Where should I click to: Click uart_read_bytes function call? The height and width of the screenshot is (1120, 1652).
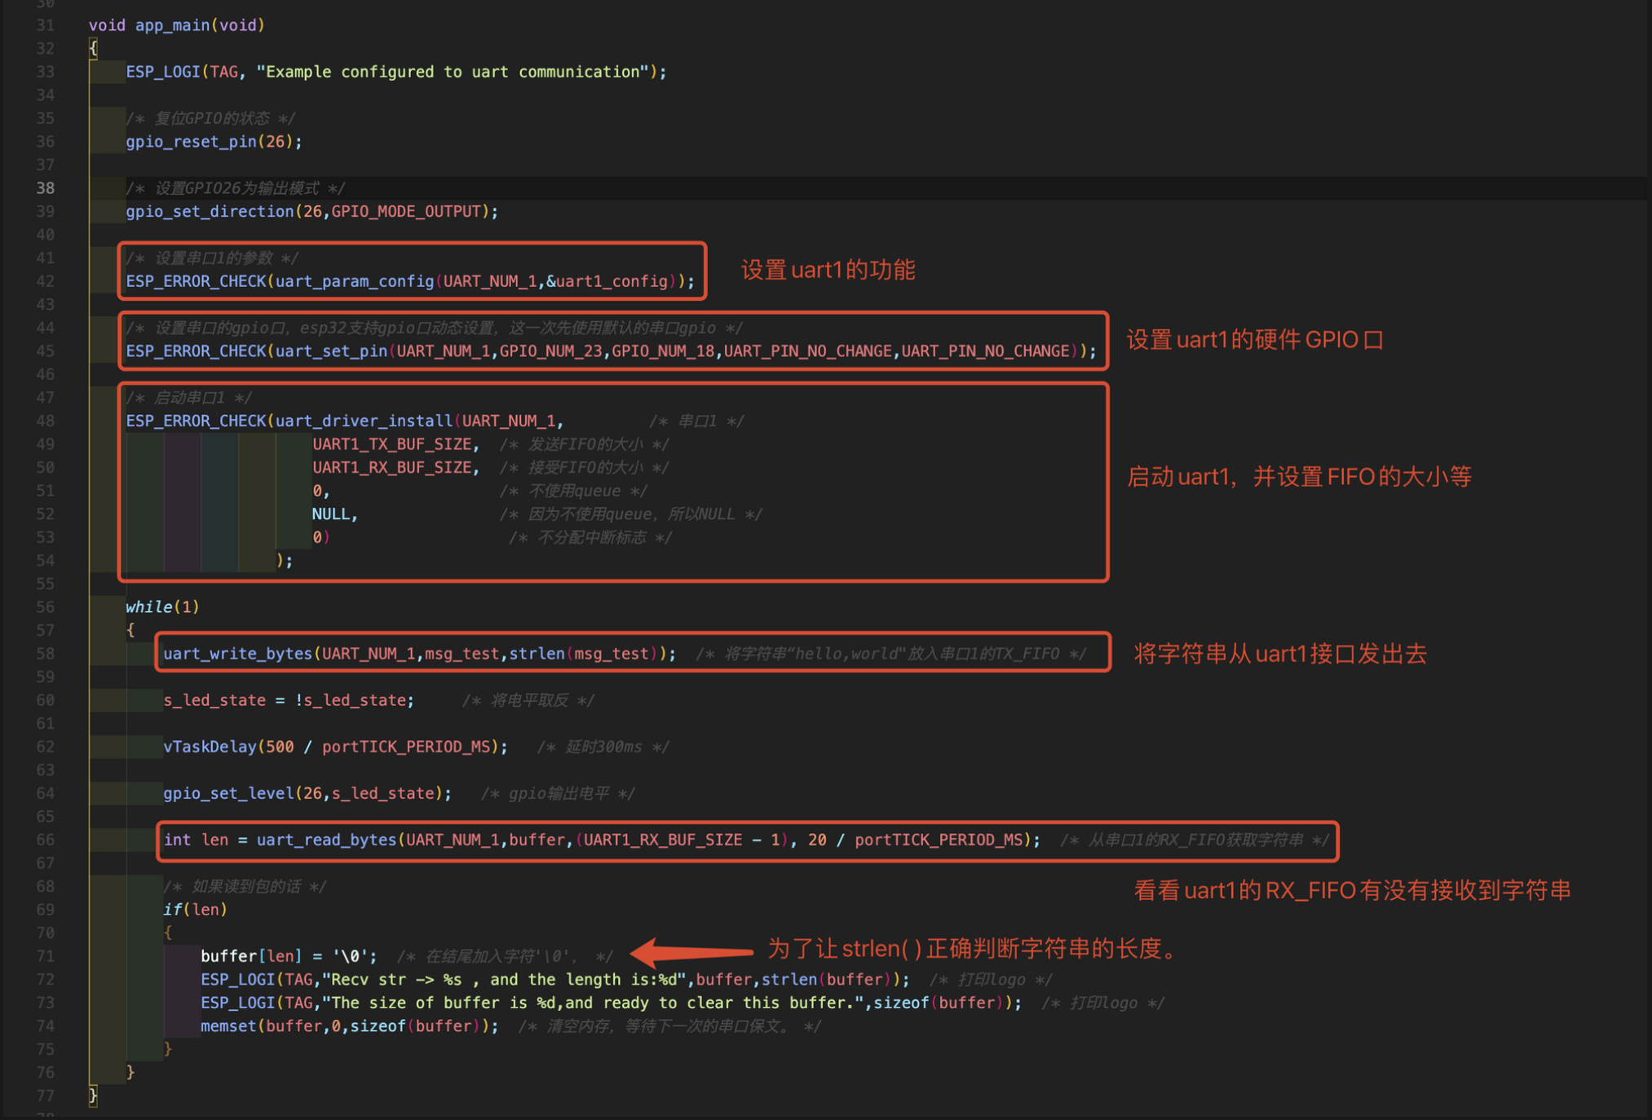pos(326,840)
